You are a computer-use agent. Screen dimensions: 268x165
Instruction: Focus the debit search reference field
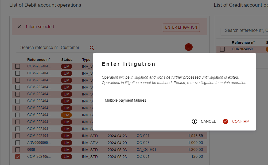[51, 48]
